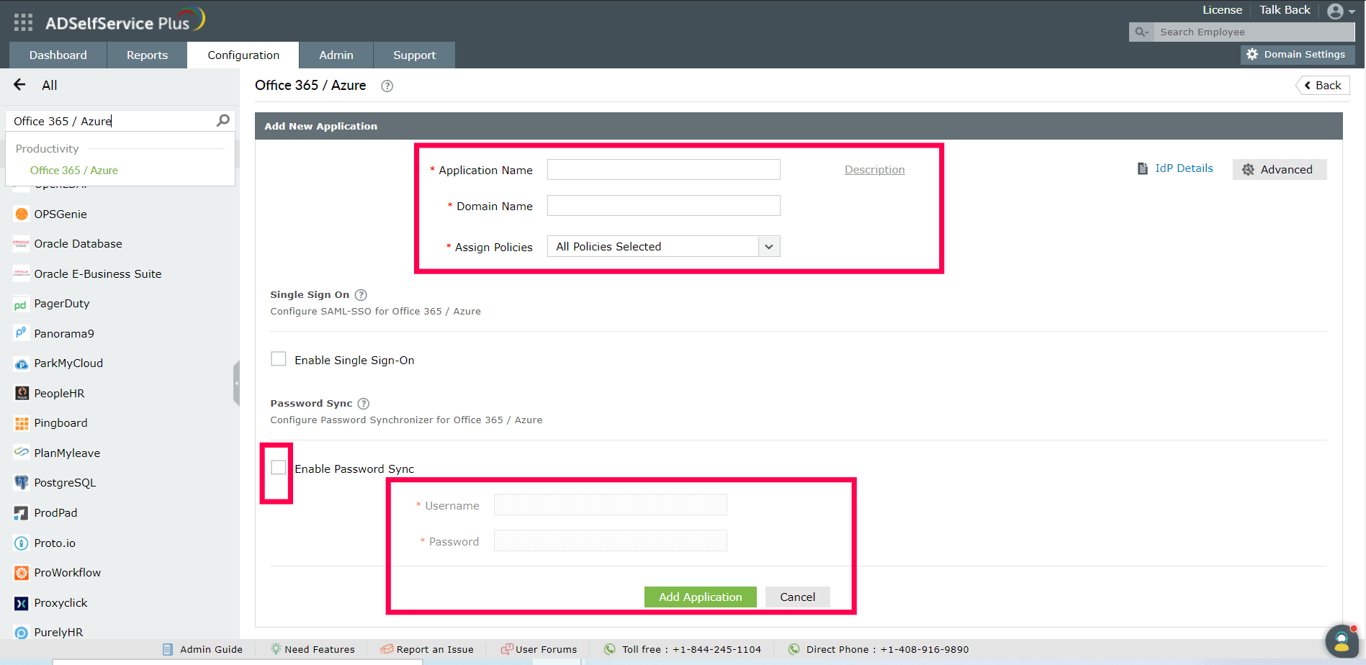The height and width of the screenshot is (665, 1366).
Task: Click the Admin Guide document icon
Action: (x=168, y=649)
